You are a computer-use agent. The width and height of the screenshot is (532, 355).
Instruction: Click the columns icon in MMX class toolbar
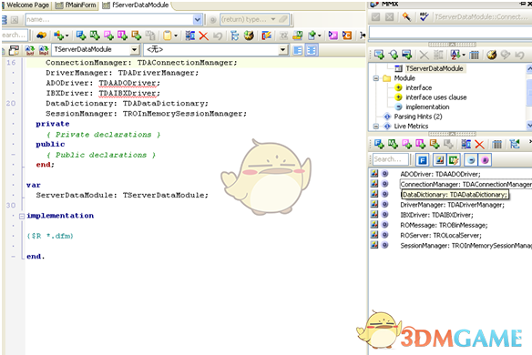pyautogui.click(x=475, y=55)
